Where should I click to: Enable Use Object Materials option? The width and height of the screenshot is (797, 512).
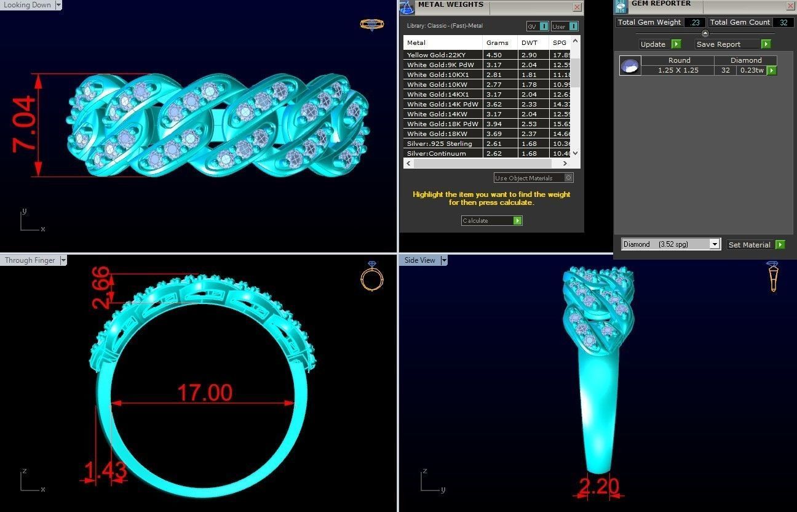(x=534, y=178)
